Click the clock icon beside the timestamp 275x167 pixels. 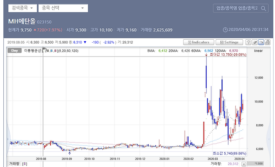(225, 30)
